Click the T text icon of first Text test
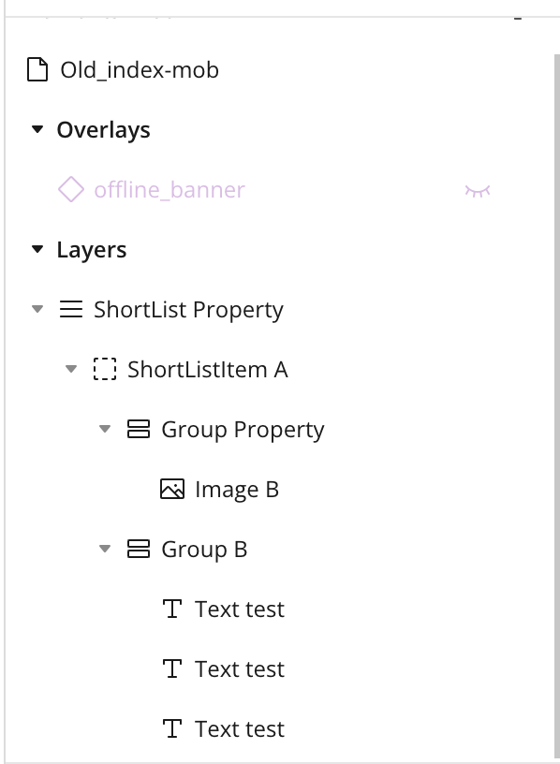The image size is (560, 764). coord(172,609)
